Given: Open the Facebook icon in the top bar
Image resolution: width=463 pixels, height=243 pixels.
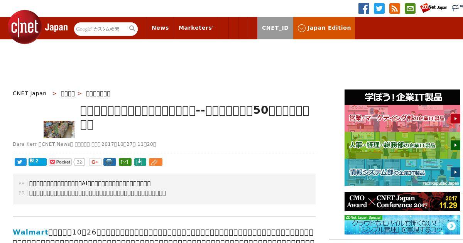Looking at the screenshot, I should pos(364,8).
